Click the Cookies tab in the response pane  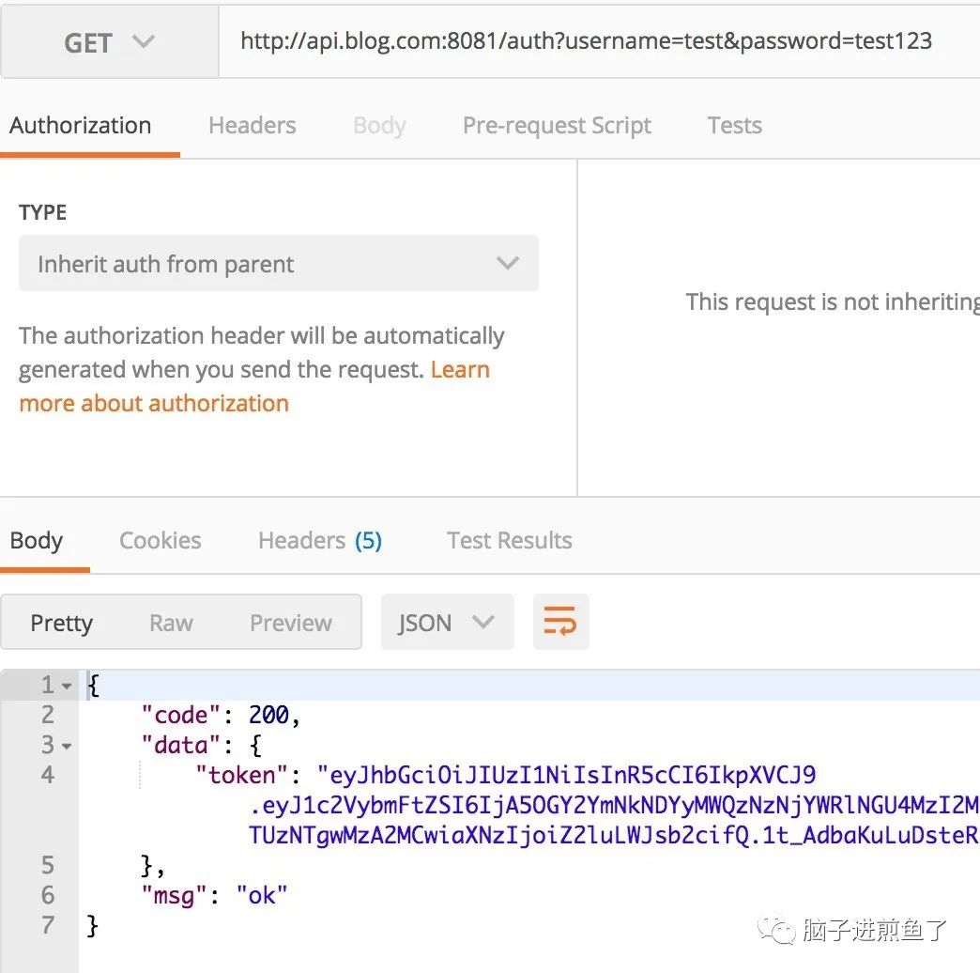click(x=160, y=540)
